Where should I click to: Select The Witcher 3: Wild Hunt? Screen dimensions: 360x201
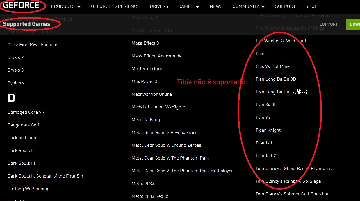pyautogui.click(x=281, y=41)
